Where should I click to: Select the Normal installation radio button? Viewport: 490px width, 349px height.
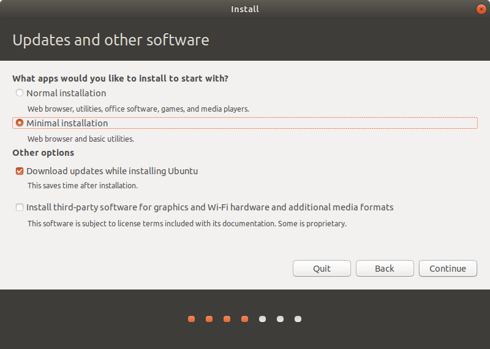[x=20, y=93]
